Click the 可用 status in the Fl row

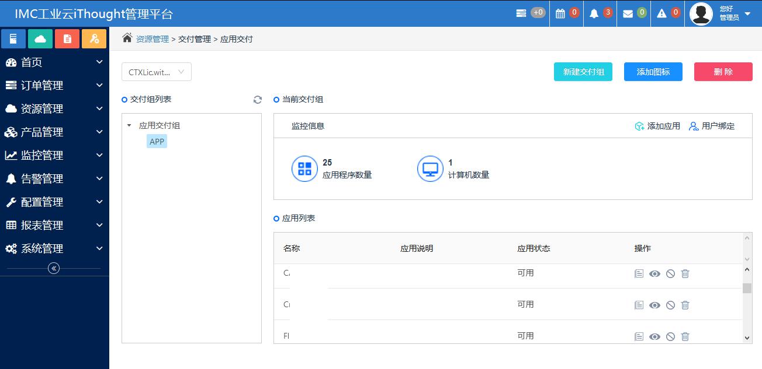(x=525, y=336)
